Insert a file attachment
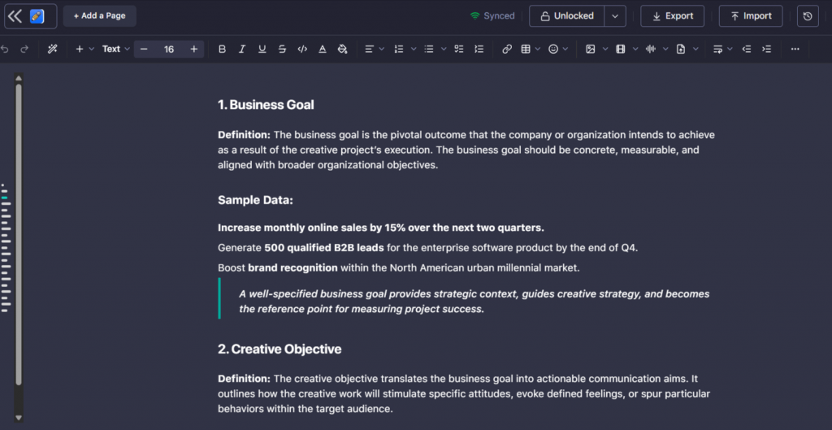Screen dimensions: 832x430 681,49
